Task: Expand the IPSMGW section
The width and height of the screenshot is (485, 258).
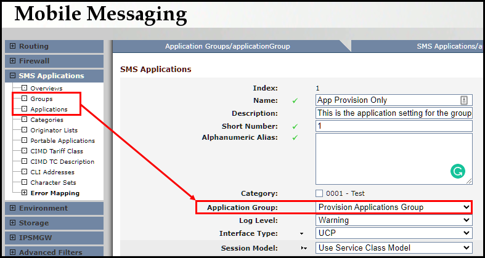Action: [x=12, y=238]
